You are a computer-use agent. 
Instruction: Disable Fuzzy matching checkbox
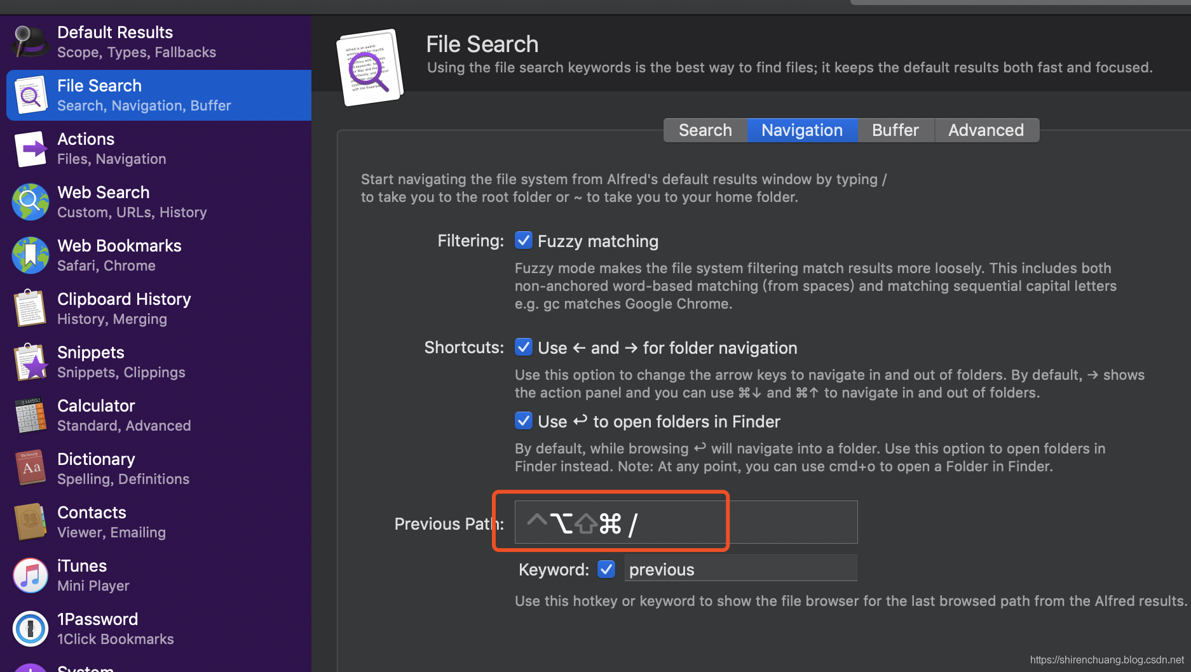tap(523, 241)
